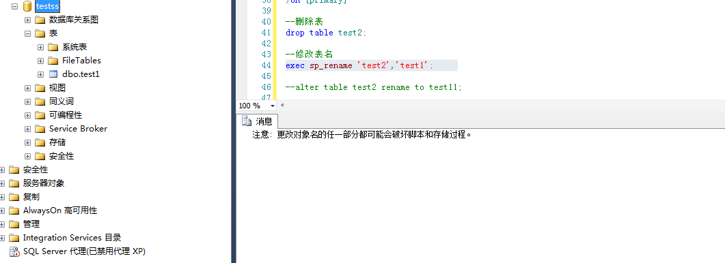
Task: Select the testss database node
Action: [x=48, y=6]
